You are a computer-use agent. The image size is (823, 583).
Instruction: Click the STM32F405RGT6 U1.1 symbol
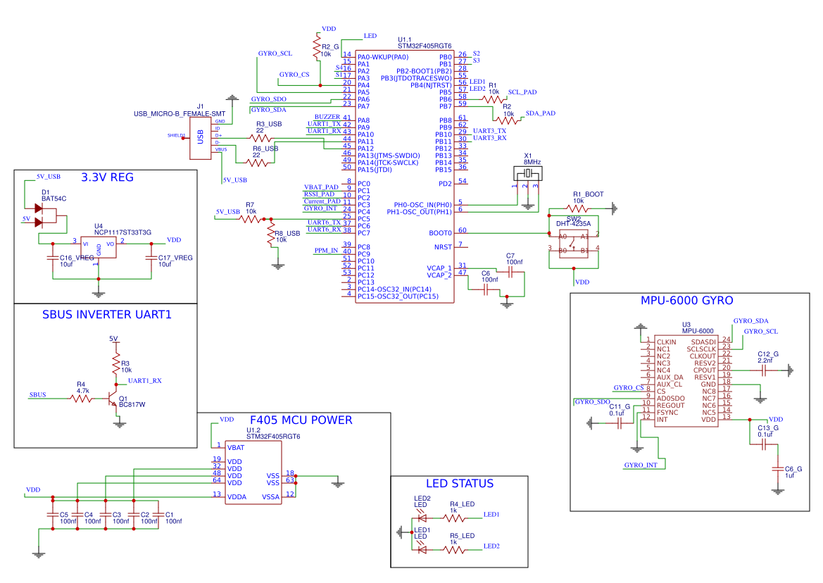tap(405, 176)
